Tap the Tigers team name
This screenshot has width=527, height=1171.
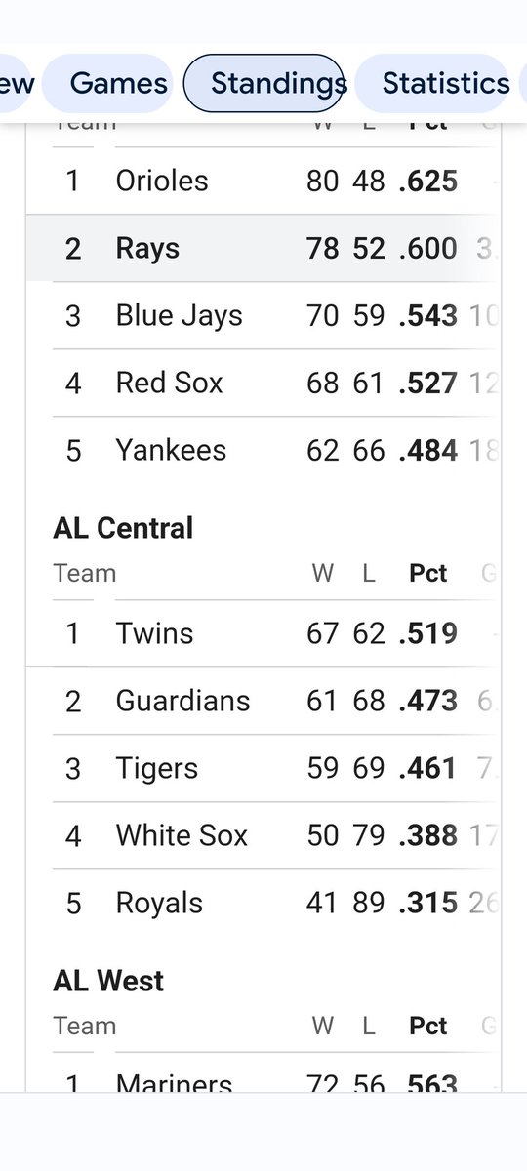coord(156,768)
